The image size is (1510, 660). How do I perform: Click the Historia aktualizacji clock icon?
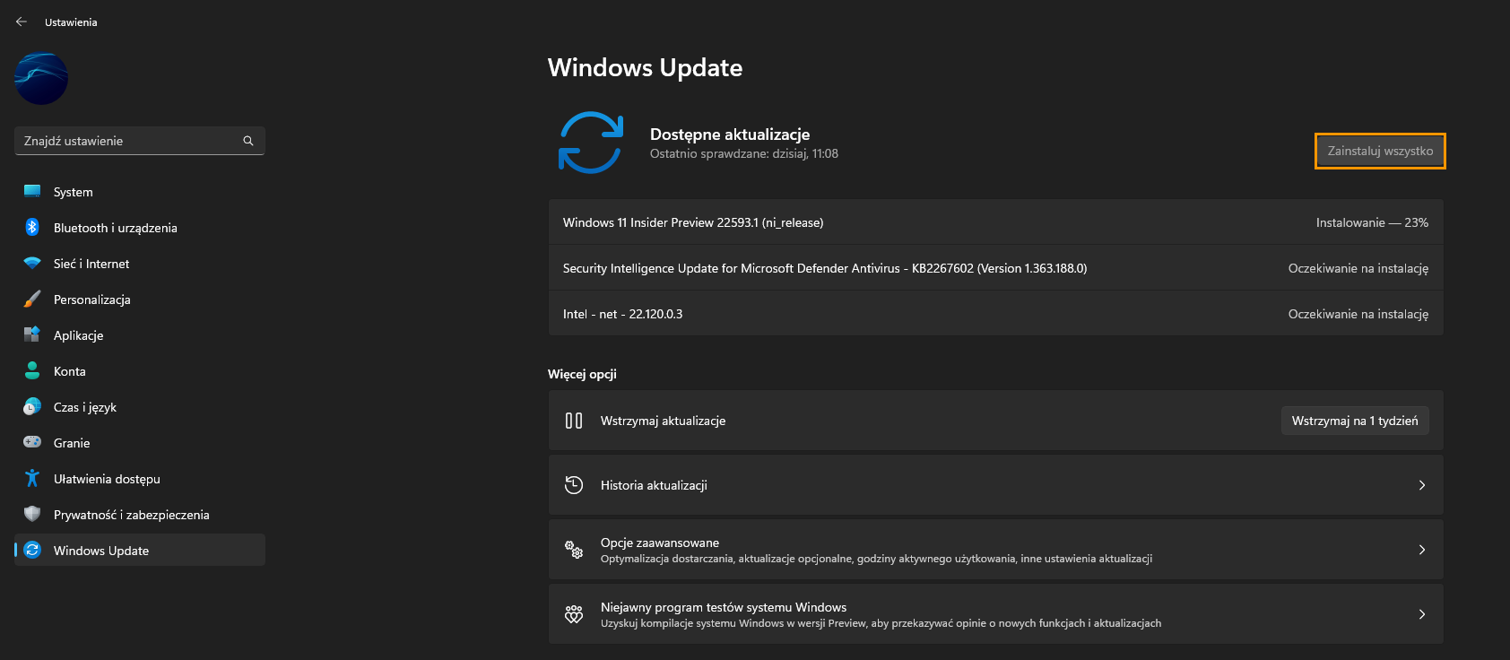tap(574, 485)
